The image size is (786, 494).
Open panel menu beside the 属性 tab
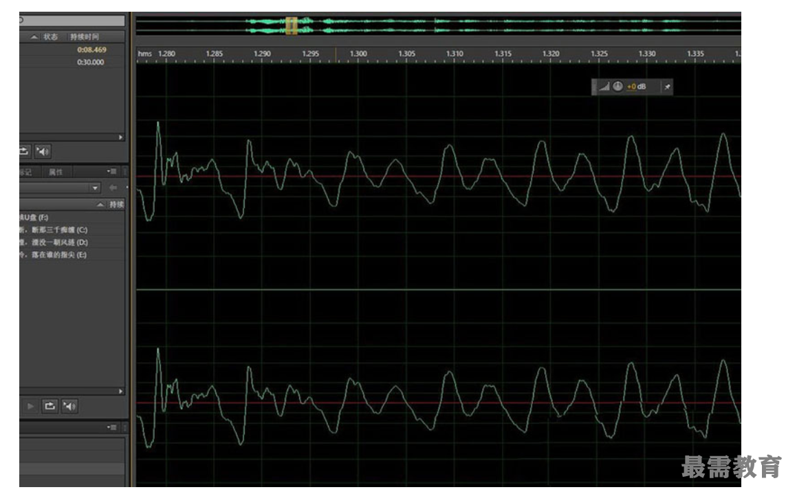pyautogui.click(x=112, y=171)
